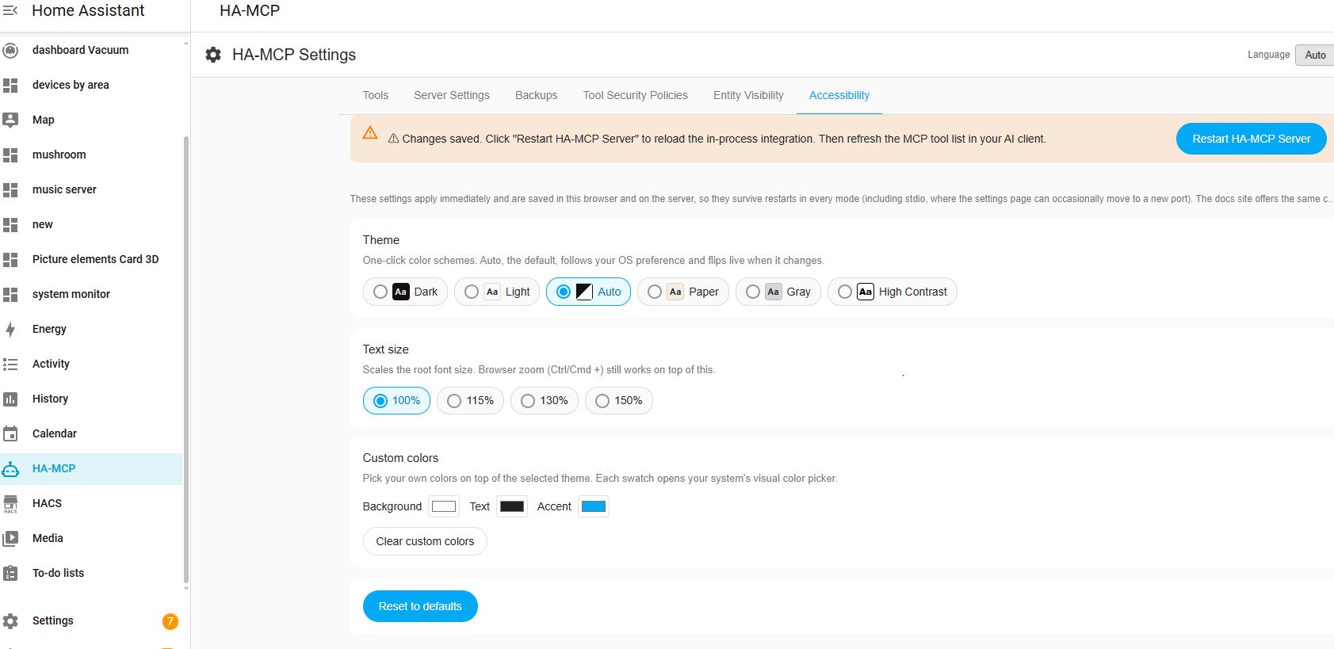Switch to the Accessibility tab
The image size is (1334, 649).
[839, 95]
